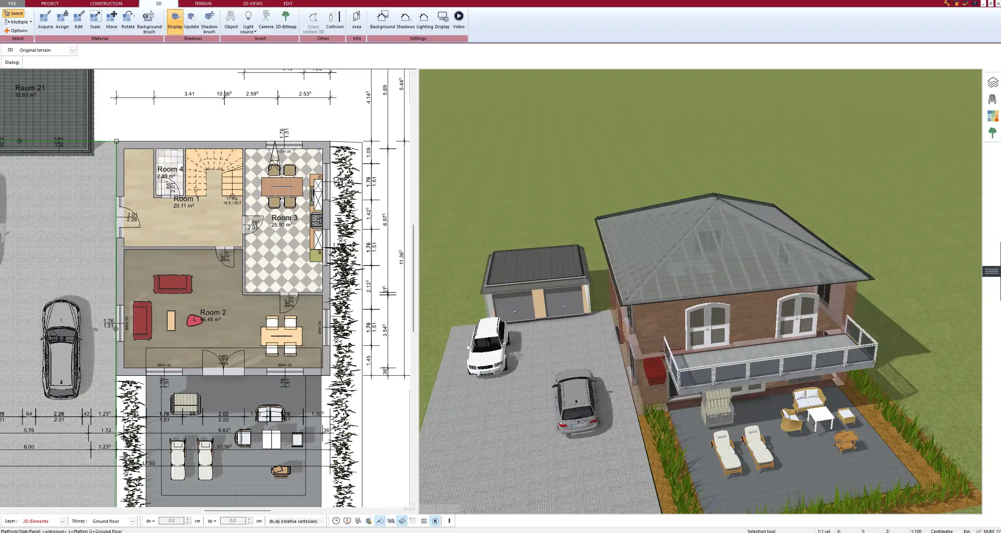Toggle the North arrow indicator
The width and height of the screenshot is (1001, 533).
pos(435,521)
